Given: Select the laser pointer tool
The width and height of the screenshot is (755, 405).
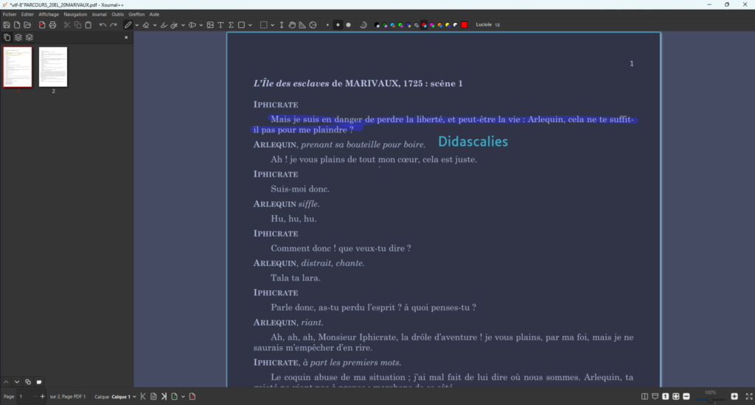Looking at the screenshot, I should pyautogui.click(x=174, y=25).
